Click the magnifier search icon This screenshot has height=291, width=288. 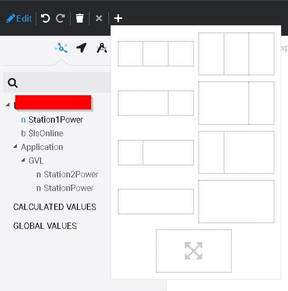click(x=13, y=83)
